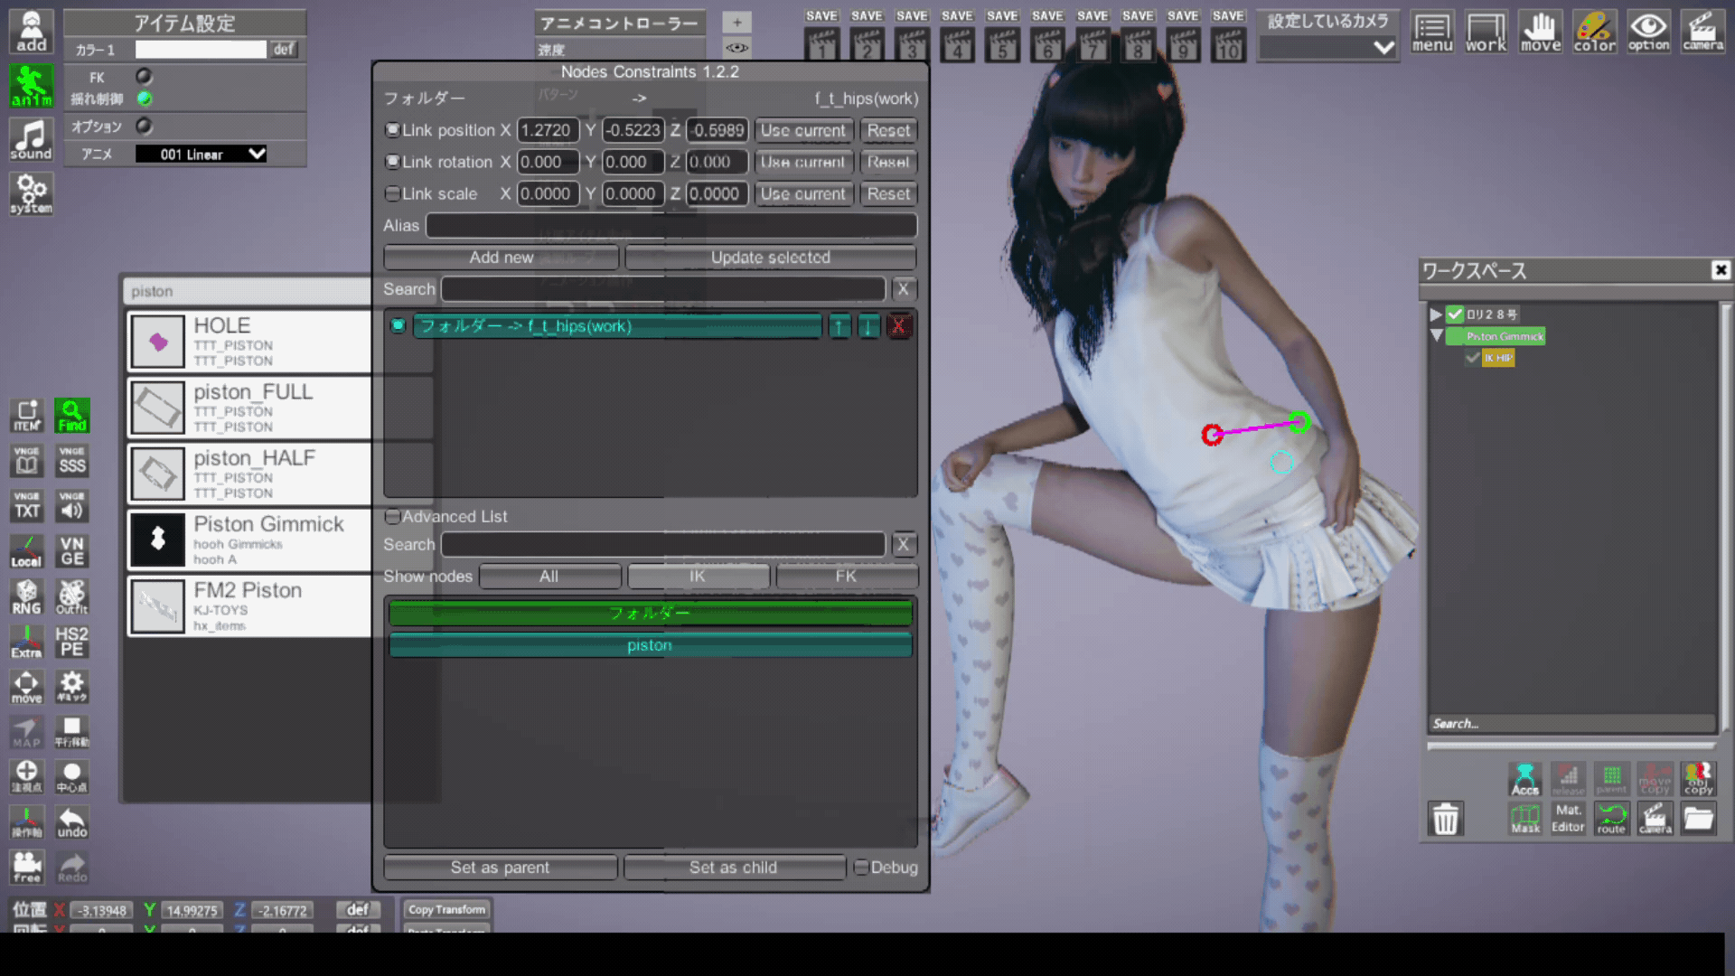Image resolution: width=1735 pixels, height=976 pixels.
Task: Click the camera clapperboard icon top right
Action: coord(1702,32)
